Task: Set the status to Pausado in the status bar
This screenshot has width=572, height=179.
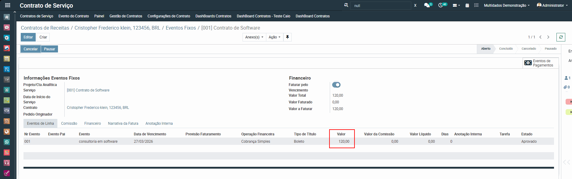Action: 550,49
